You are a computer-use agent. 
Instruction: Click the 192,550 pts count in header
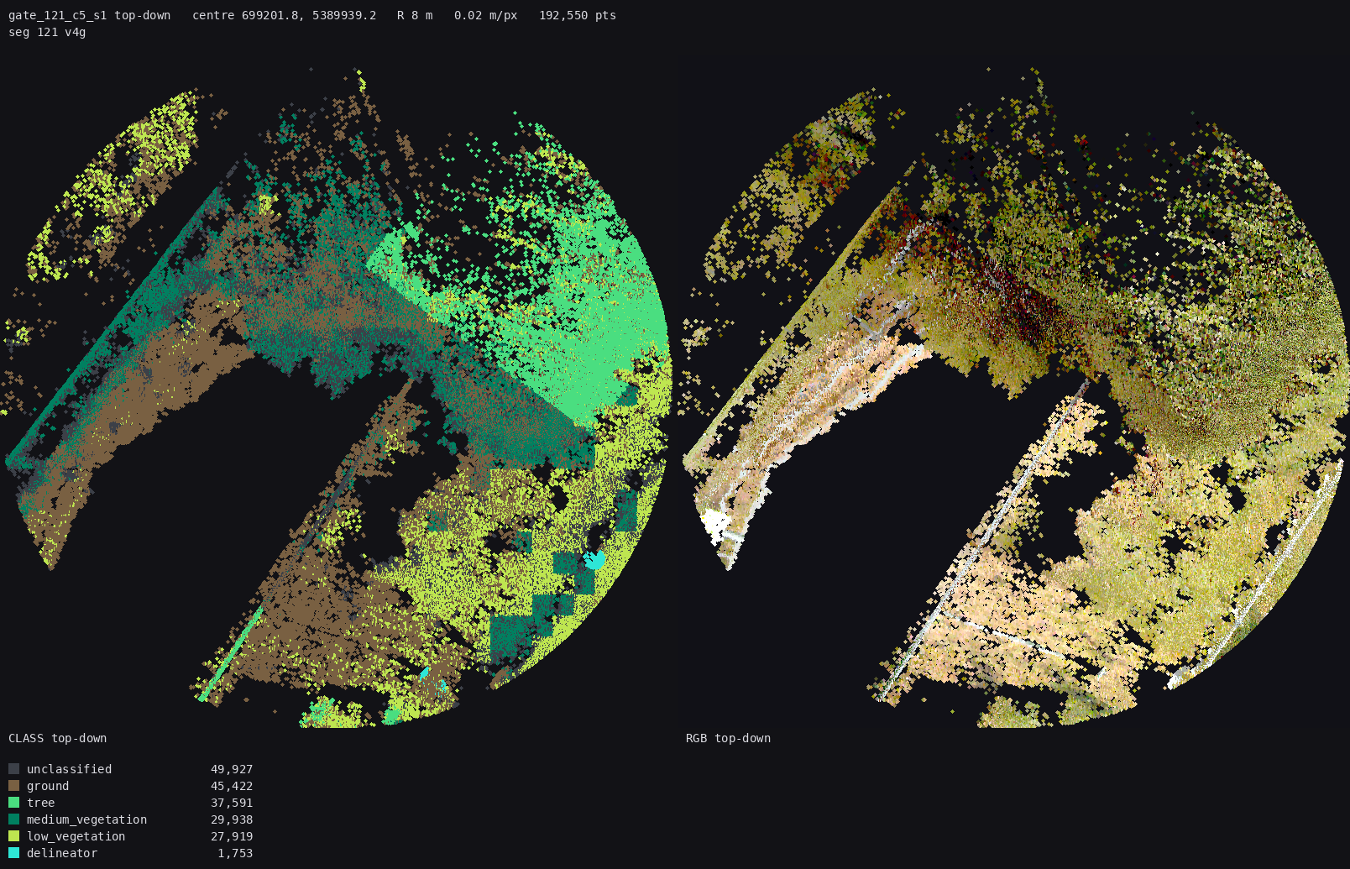point(578,15)
